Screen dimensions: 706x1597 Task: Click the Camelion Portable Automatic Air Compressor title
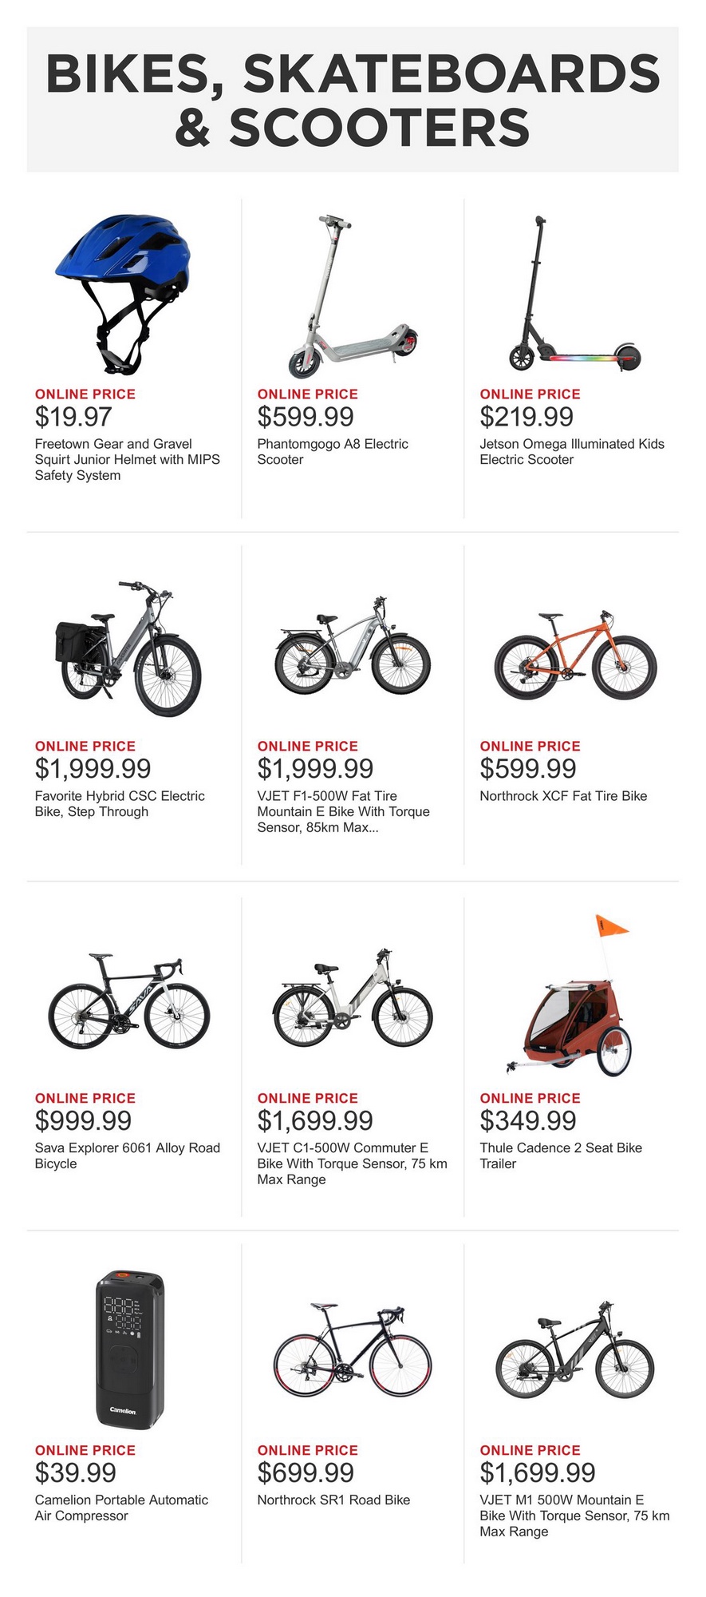pyautogui.click(x=121, y=1508)
